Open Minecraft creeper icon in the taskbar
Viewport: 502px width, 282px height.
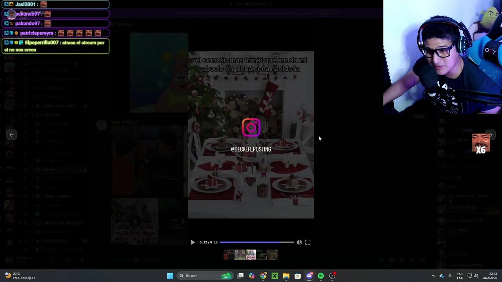point(275,276)
